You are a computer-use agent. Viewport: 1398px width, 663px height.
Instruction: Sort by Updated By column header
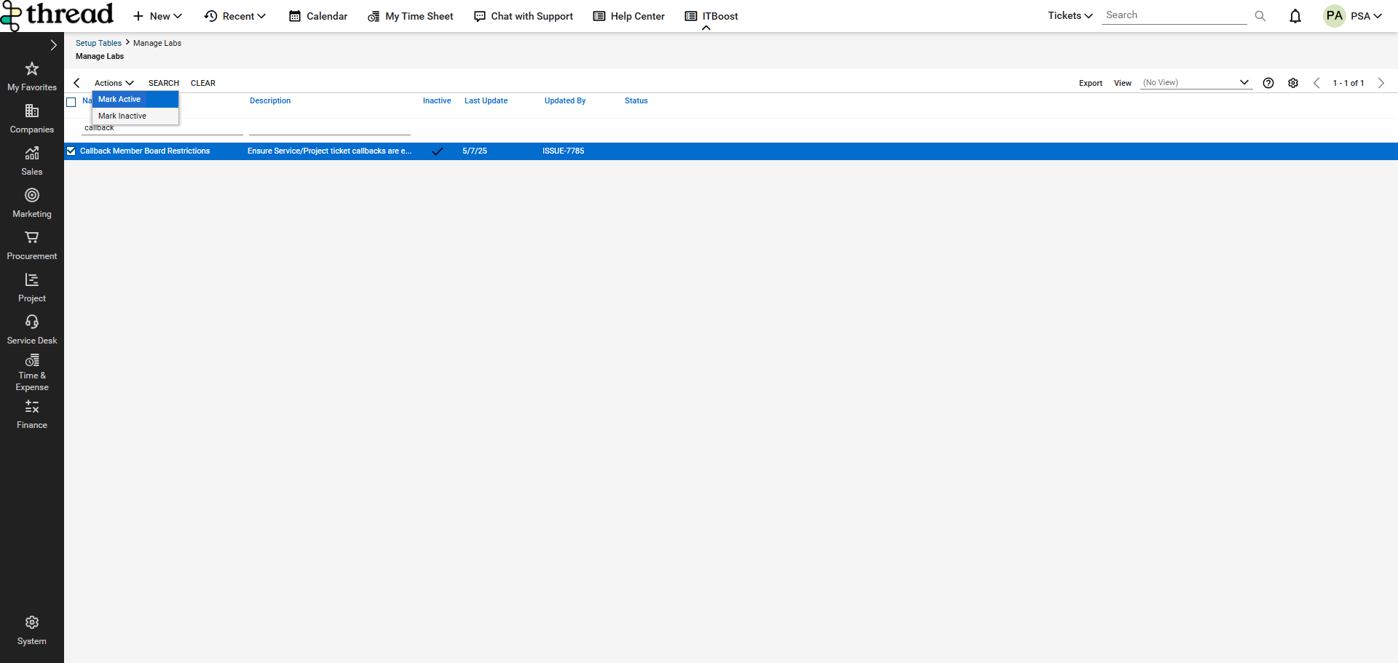coord(565,100)
